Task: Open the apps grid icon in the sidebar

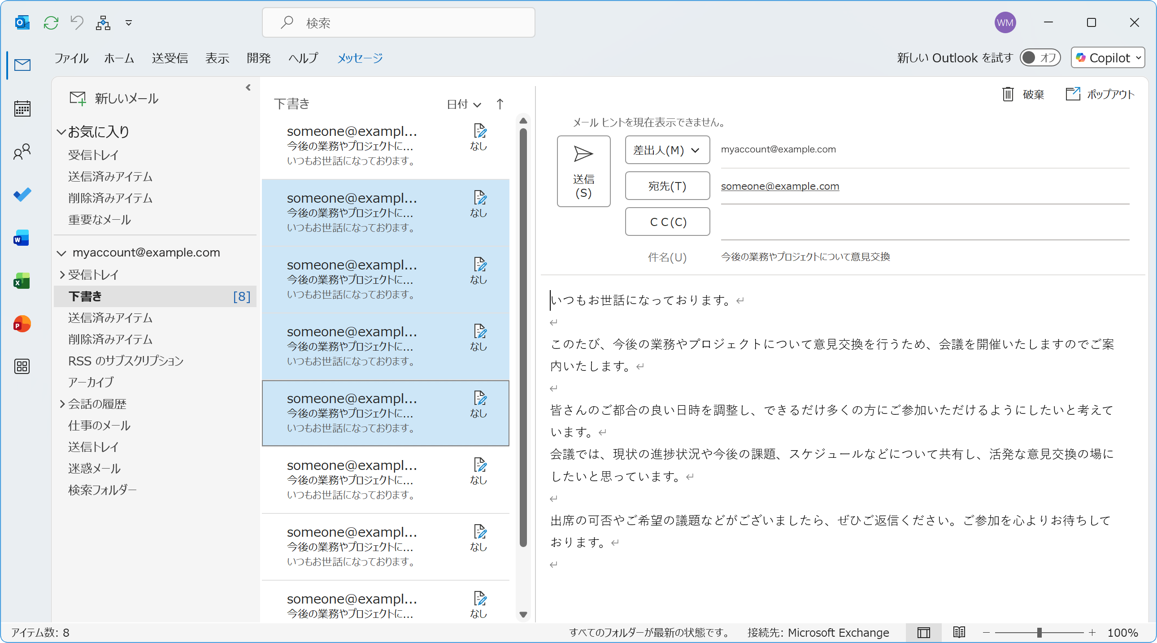Action: tap(22, 366)
